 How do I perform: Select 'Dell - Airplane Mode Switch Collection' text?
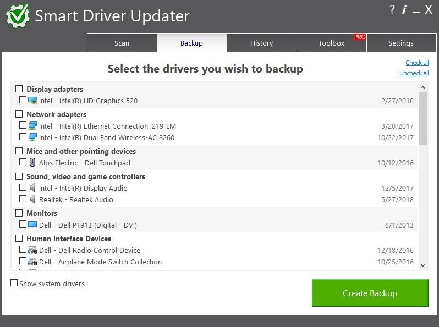coord(100,262)
